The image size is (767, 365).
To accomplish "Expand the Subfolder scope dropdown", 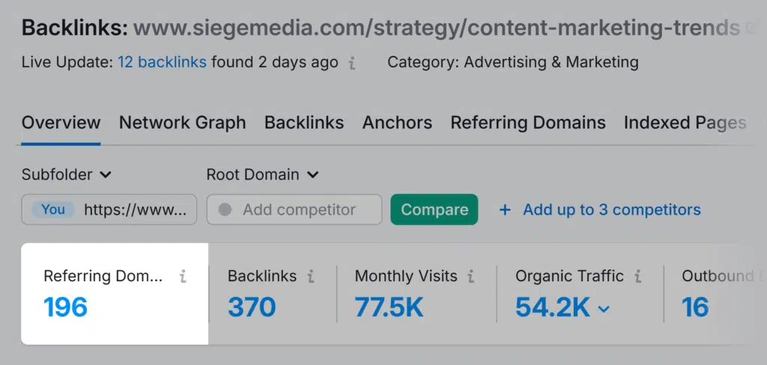I will (67, 175).
